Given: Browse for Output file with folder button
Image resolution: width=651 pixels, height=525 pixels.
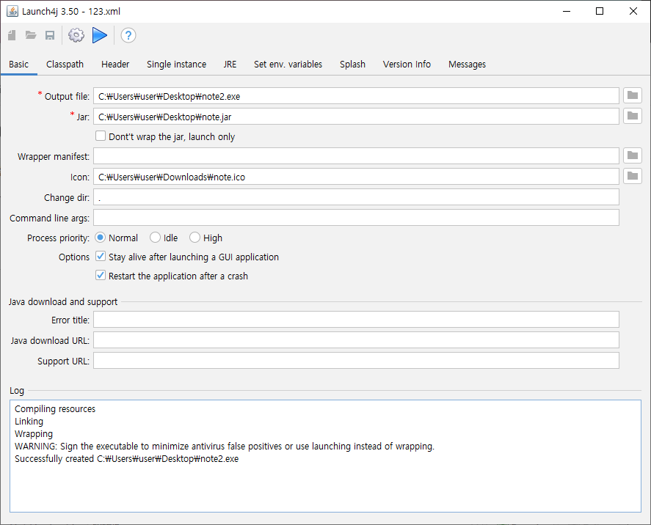Looking at the screenshot, I should 633,96.
